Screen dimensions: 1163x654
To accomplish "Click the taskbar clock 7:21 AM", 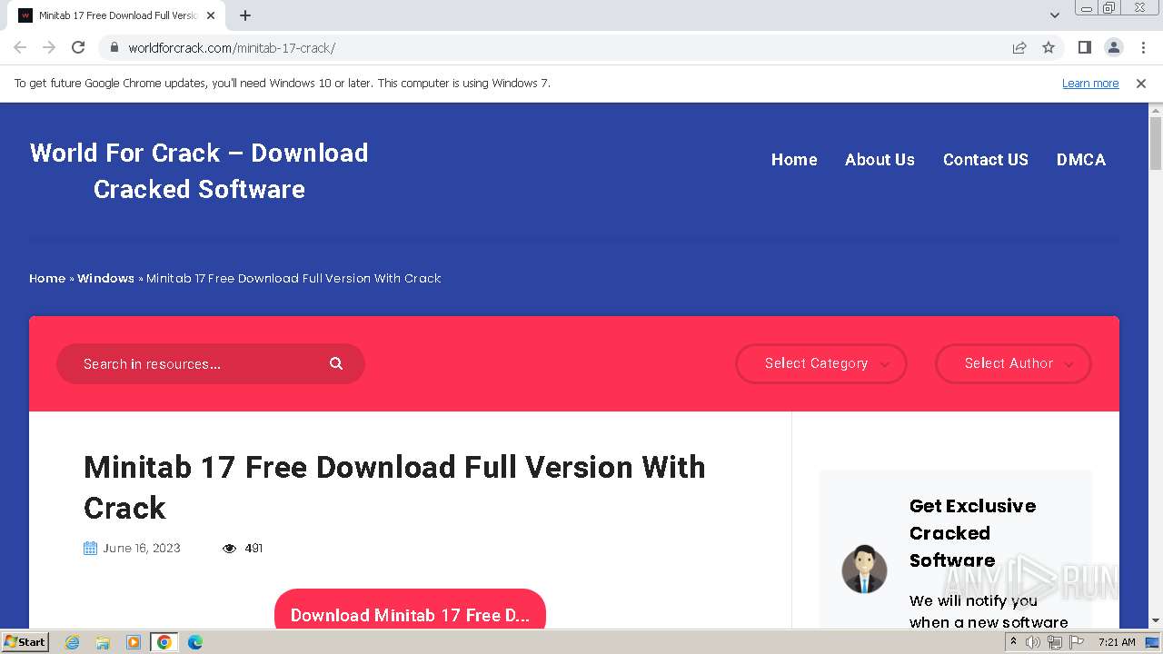I will coord(1117,642).
